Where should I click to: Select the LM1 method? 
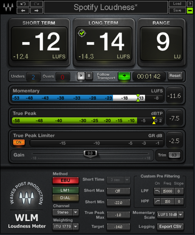[66, 190]
